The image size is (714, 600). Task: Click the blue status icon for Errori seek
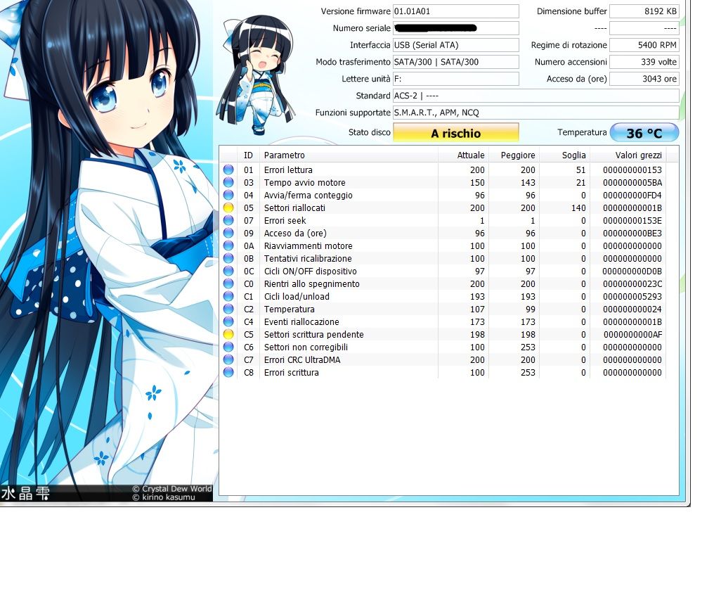228,221
